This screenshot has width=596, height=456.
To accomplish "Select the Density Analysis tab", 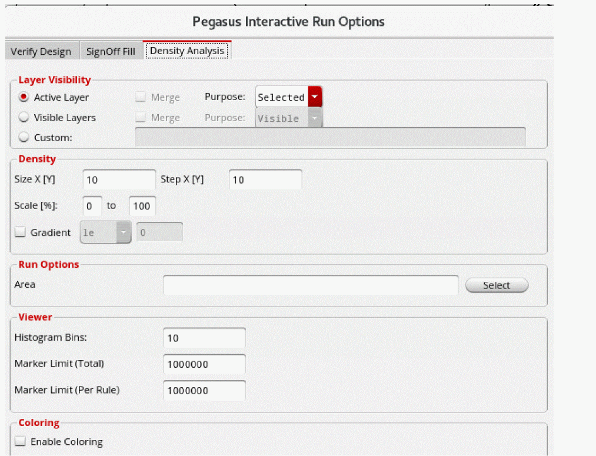I will (x=187, y=51).
